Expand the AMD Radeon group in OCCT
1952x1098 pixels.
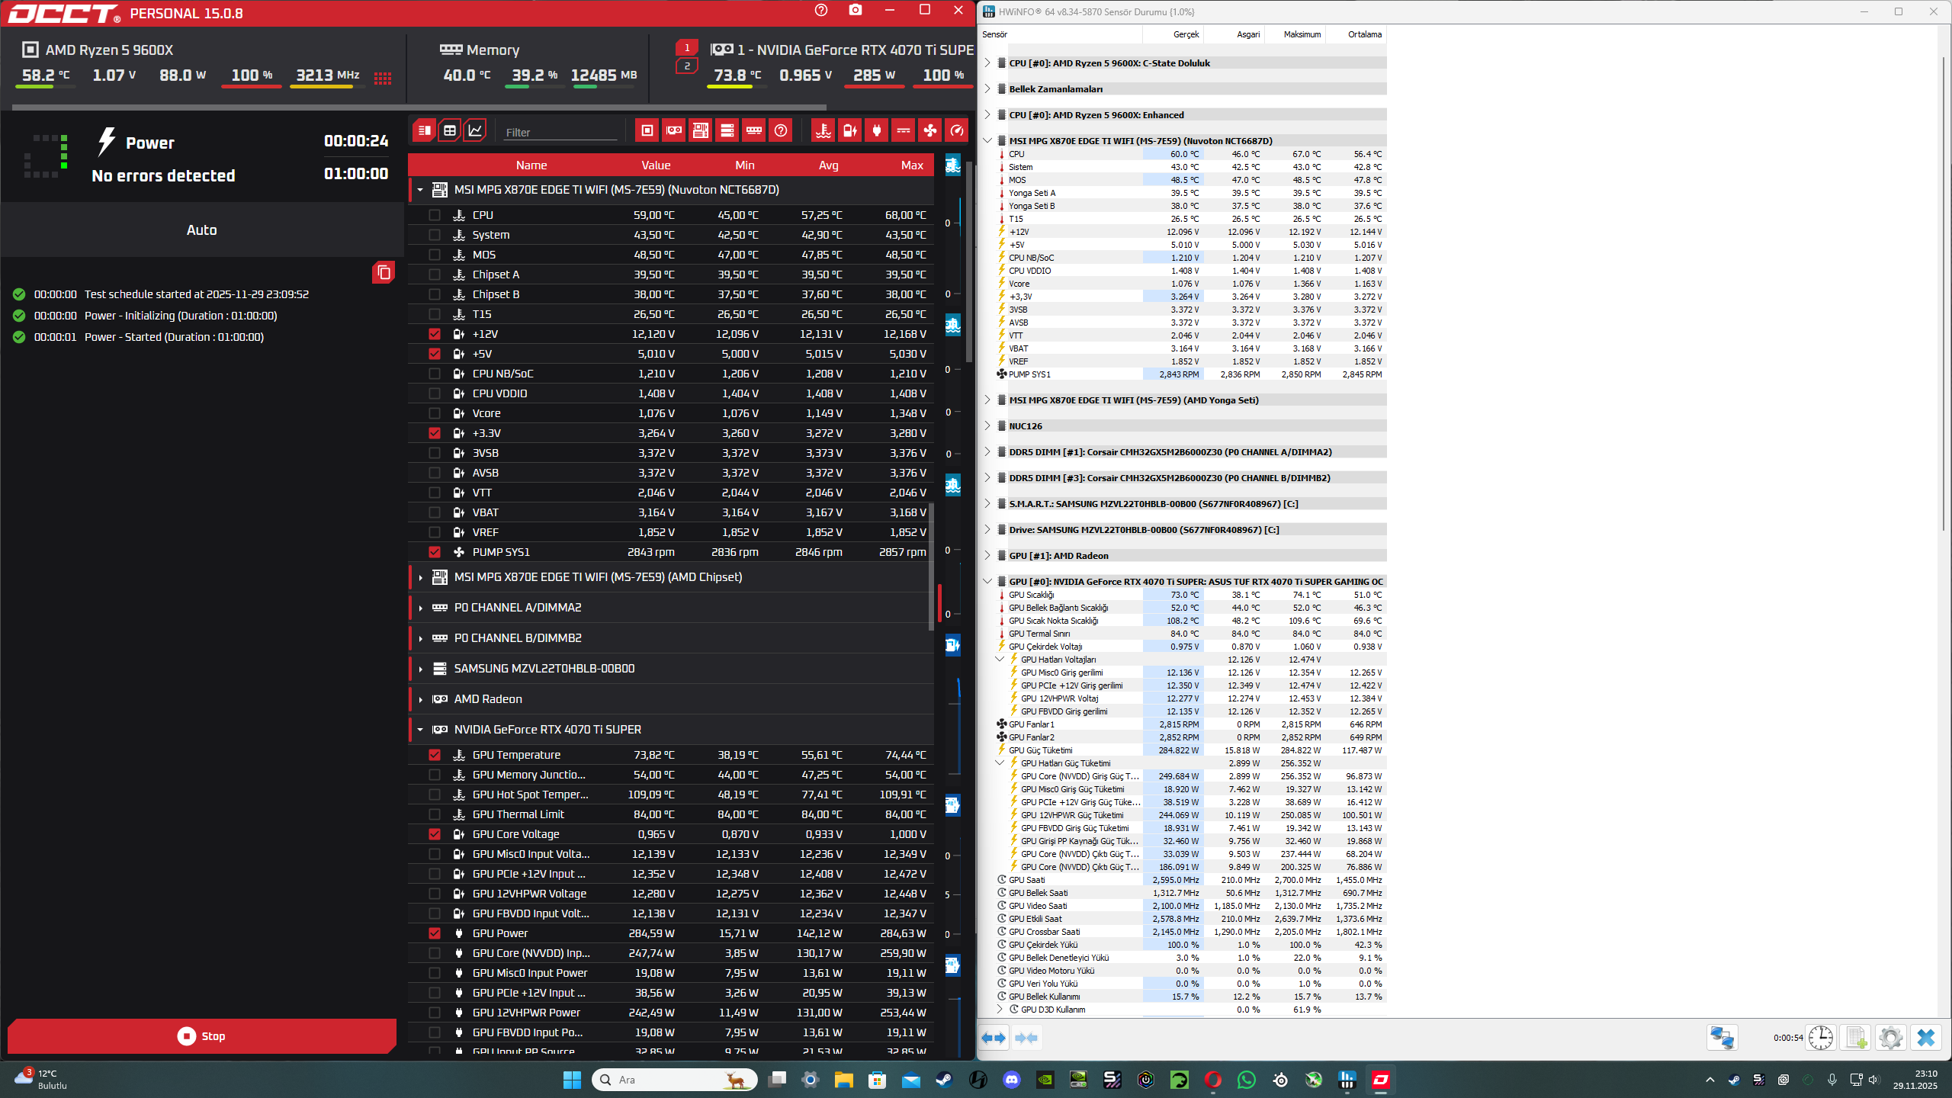coord(420,699)
